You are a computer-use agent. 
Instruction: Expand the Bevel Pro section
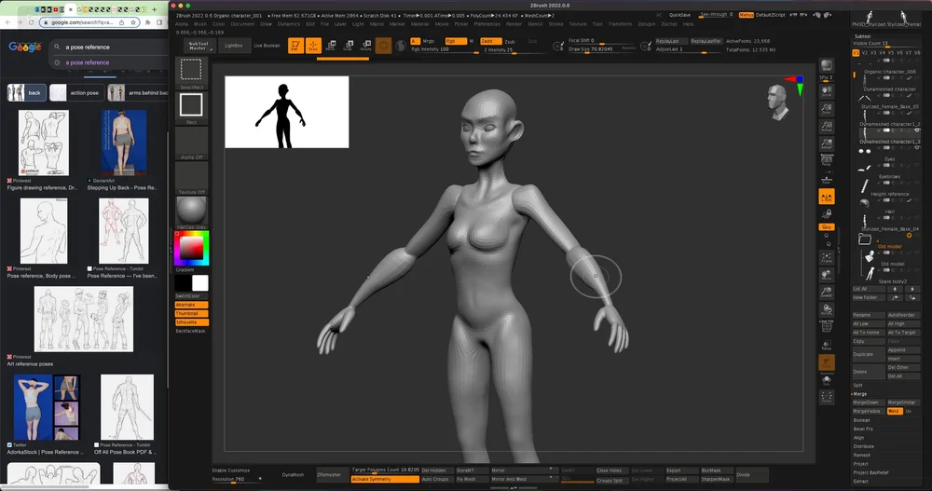coord(863,429)
